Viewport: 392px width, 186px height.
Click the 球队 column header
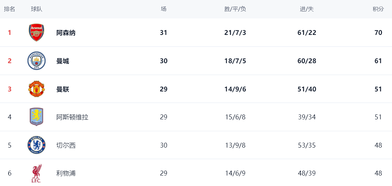pyautogui.click(x=36, y=9)
